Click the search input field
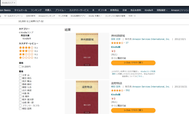 103,3
